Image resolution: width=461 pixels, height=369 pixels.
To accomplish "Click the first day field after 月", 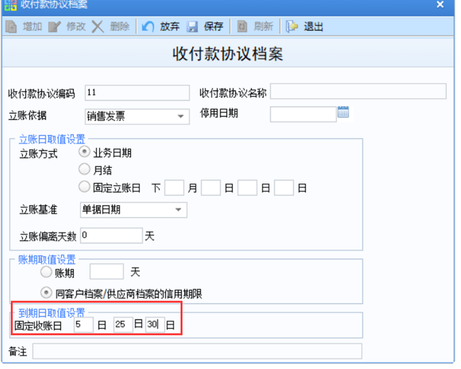I will point(211,188).
